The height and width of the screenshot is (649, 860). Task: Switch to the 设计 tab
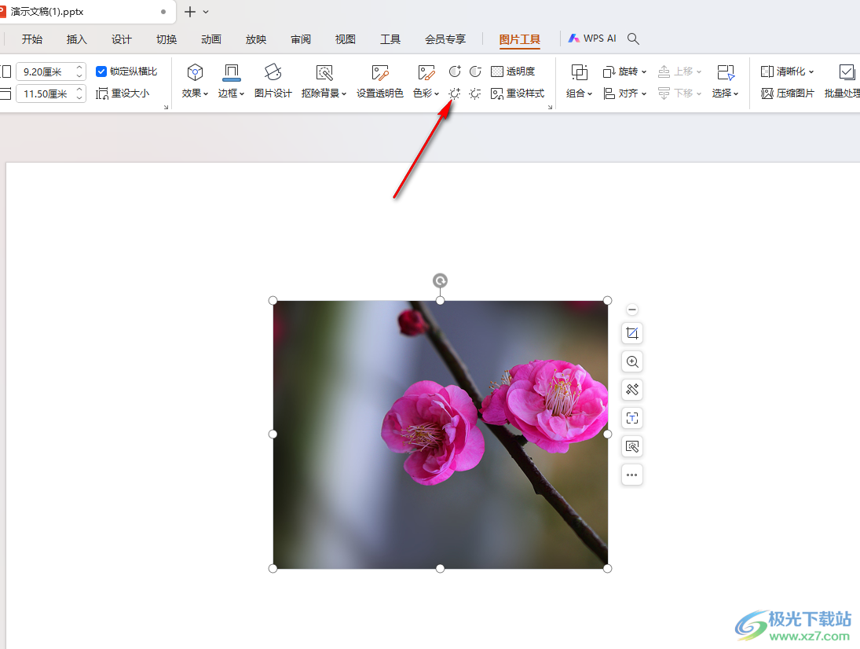pos(121,39)
